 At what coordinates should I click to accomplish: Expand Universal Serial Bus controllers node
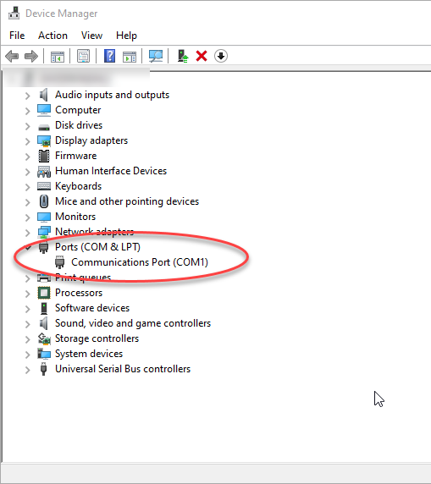point(27,370)
